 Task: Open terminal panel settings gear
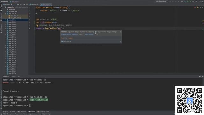[x=200, y=77]
